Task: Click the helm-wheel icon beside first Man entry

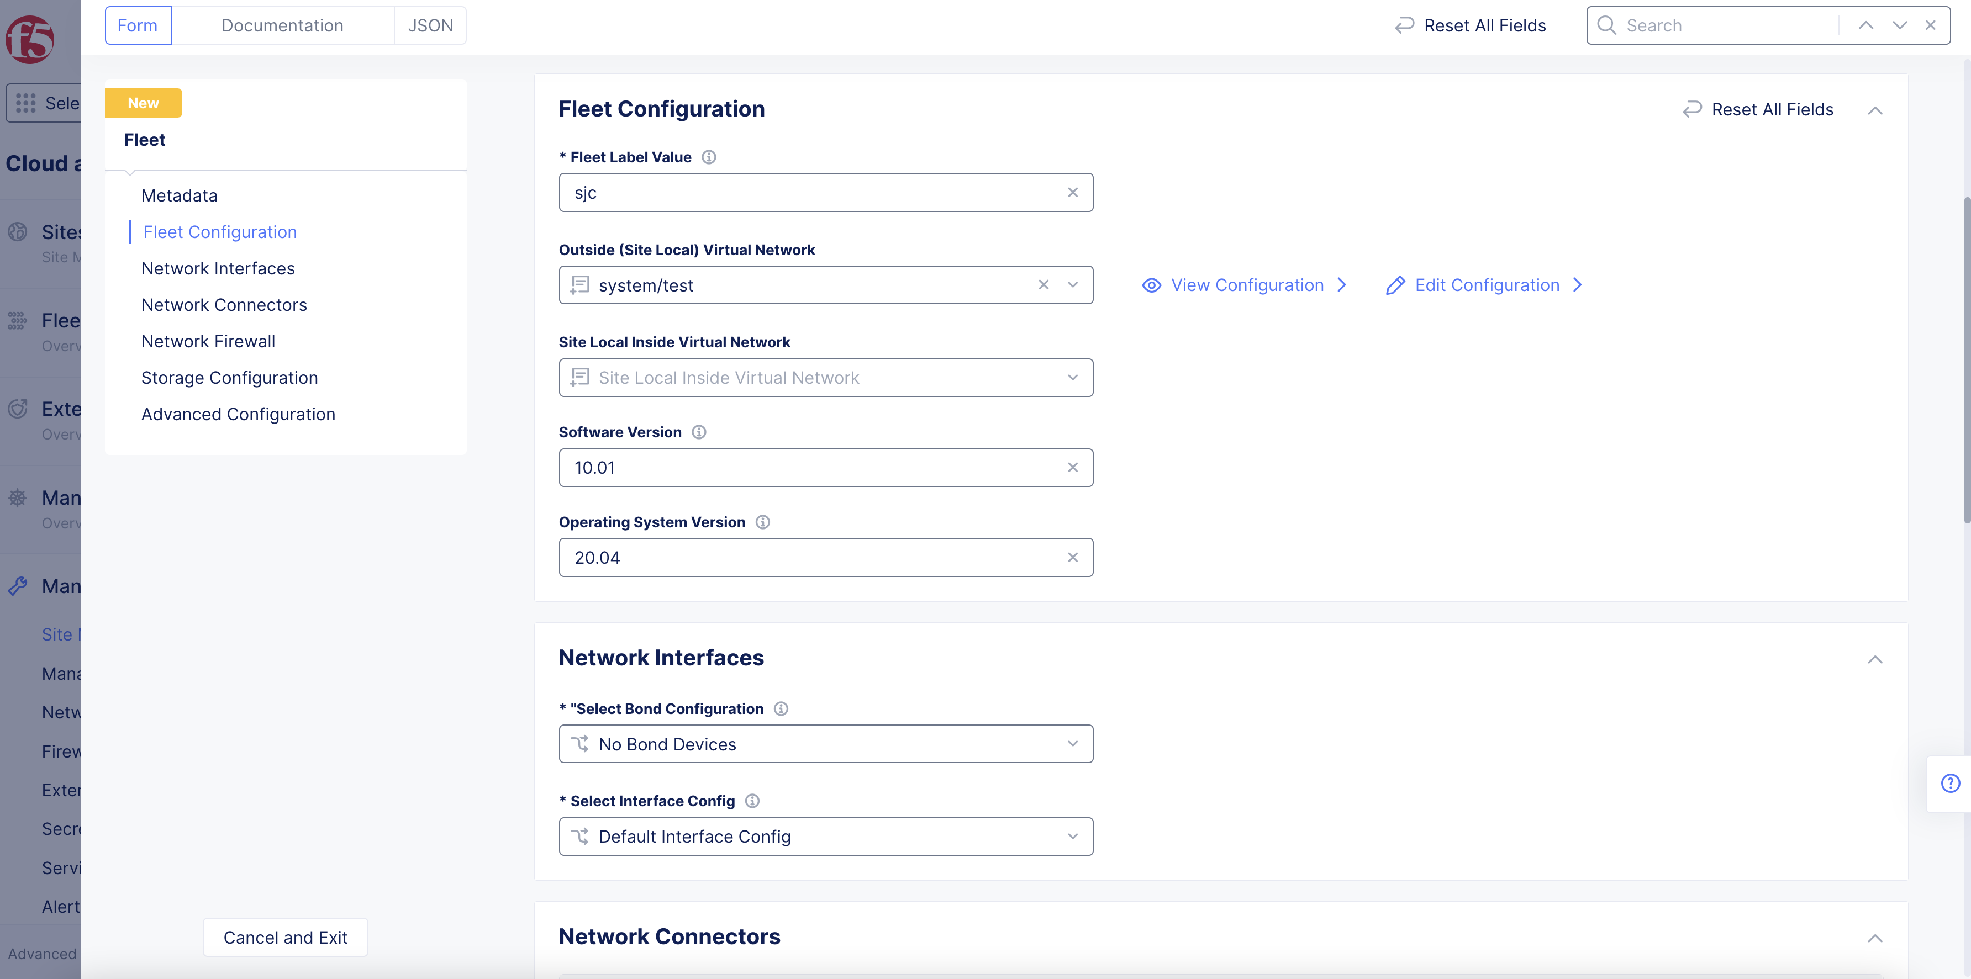Action: [18, 498]
